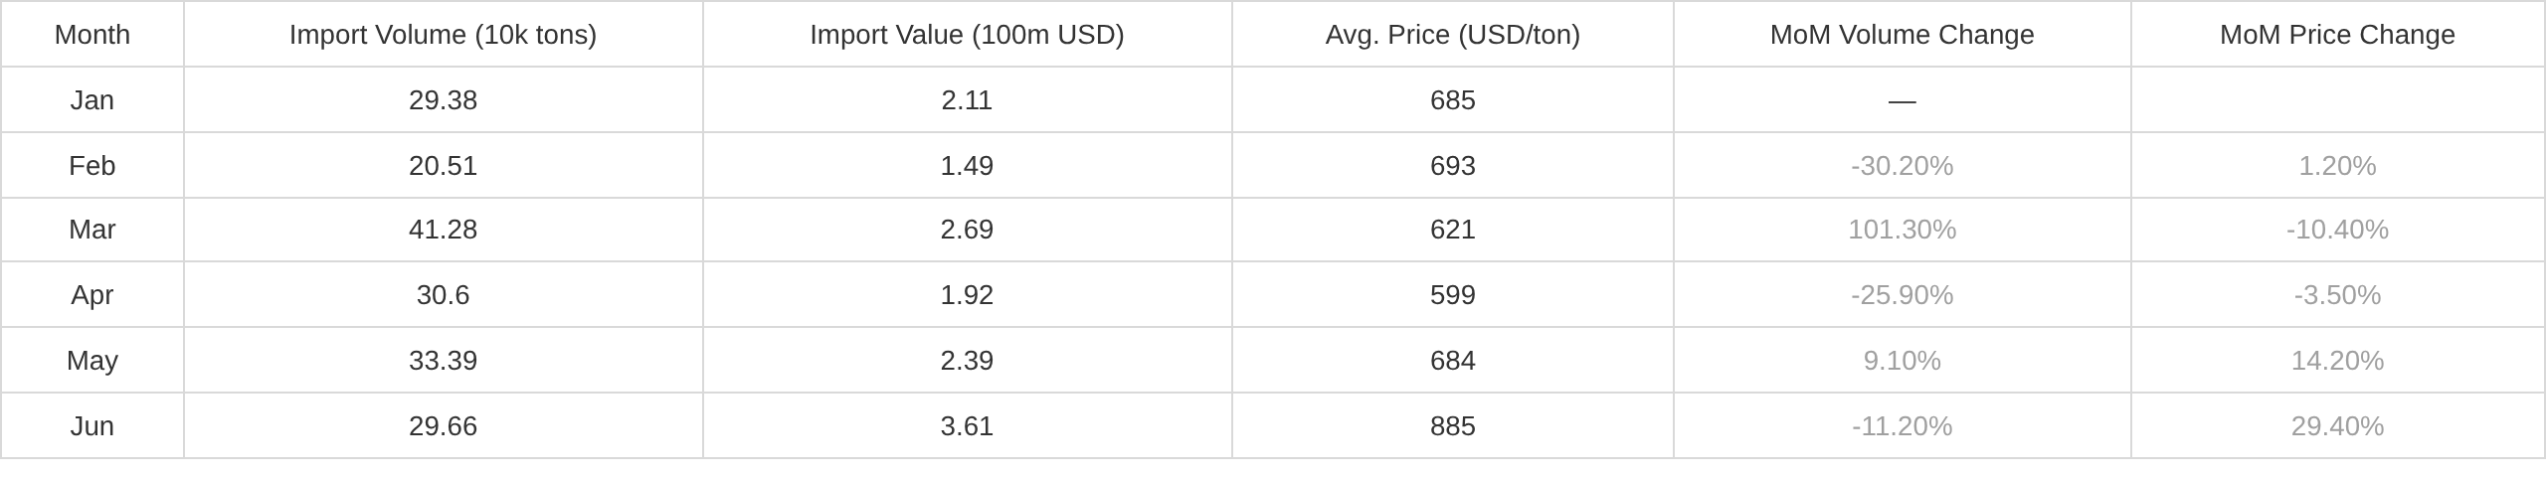
Task: Select the MoM Price Change header
Action: [x=2337, y=35]
